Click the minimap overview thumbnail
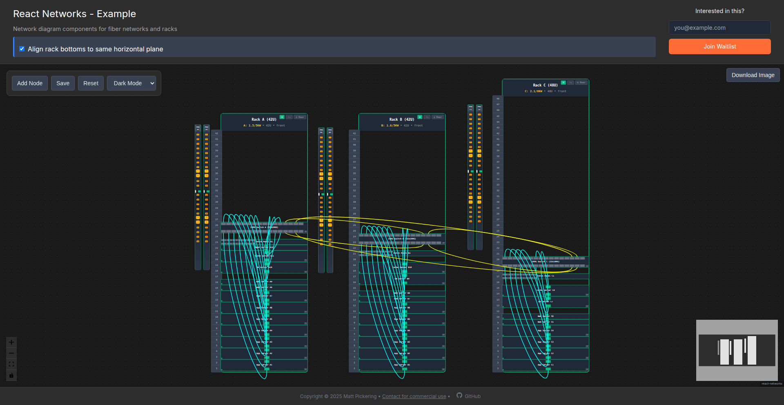This screenshot has height=405, width=784. point(737,350)
